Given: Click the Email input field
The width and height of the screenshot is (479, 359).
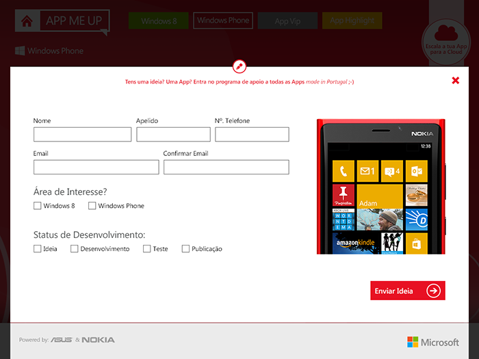Looking at the screenshot, I should (96, 167).
